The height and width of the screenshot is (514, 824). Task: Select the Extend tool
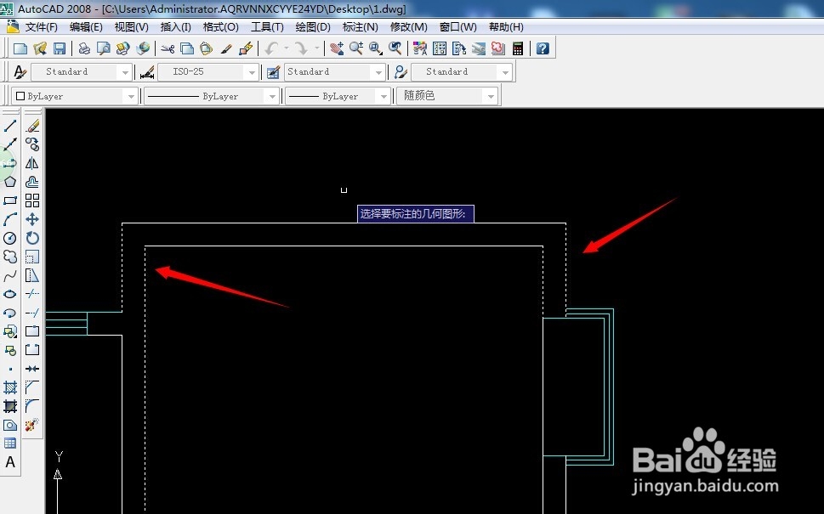click(x=32, y=313)
